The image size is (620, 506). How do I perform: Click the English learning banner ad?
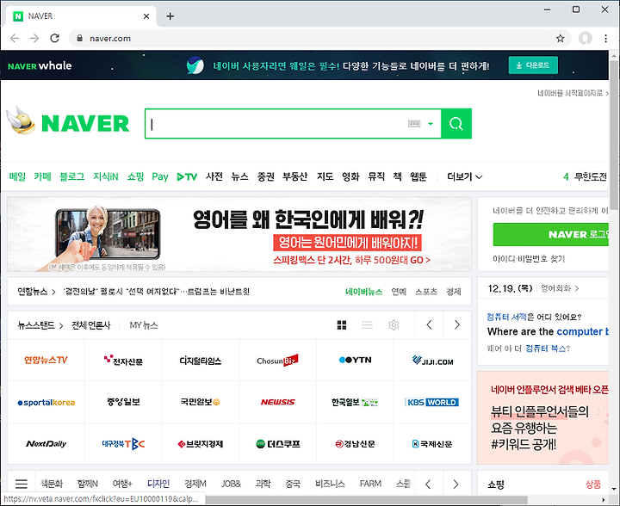coord(239,234)
